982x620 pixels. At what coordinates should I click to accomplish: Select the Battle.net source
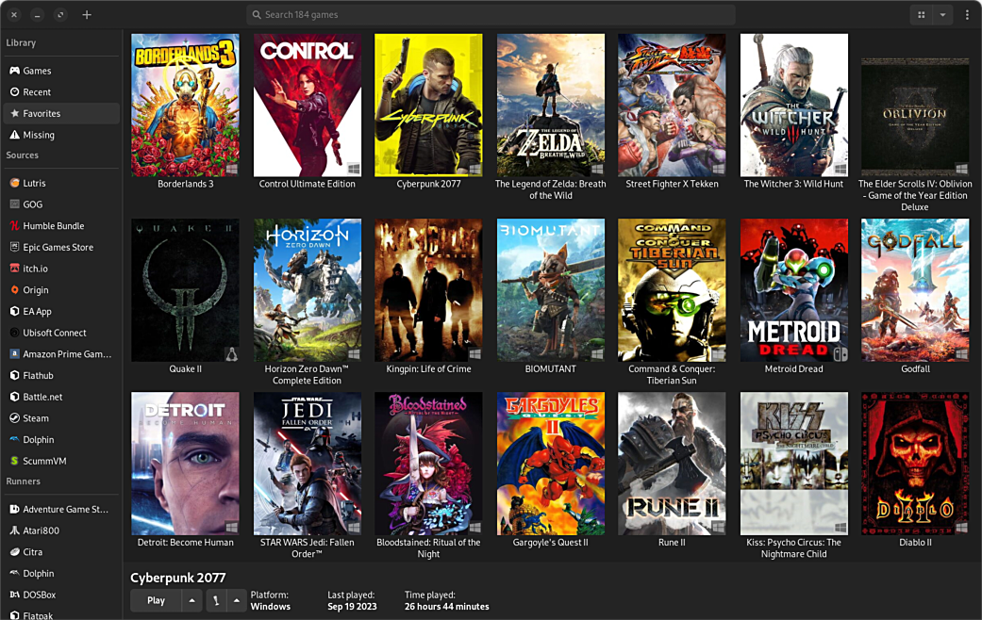42,397
